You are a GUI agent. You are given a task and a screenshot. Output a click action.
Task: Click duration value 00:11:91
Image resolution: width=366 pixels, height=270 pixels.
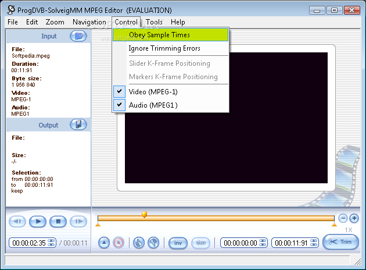pos(21,70)
